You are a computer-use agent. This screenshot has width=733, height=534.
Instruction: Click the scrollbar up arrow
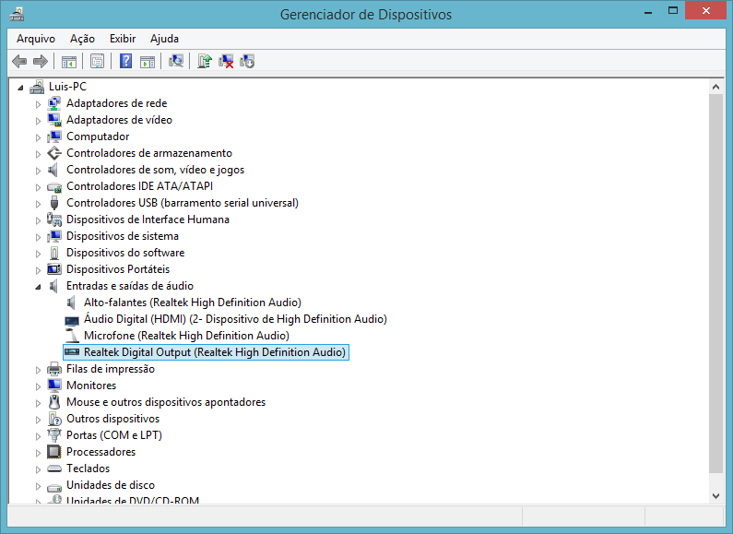[715, 87]
